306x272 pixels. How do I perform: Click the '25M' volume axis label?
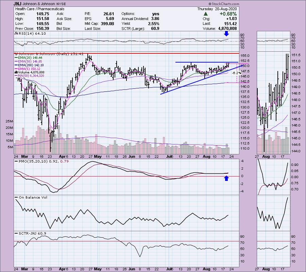[9, 121]
